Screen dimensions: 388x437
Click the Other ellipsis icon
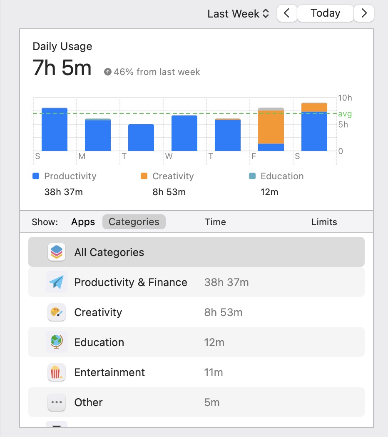(57, 402)
